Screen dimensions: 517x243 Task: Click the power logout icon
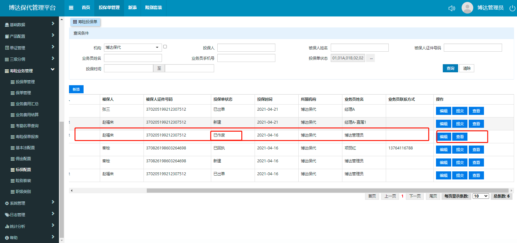(512, 8)
